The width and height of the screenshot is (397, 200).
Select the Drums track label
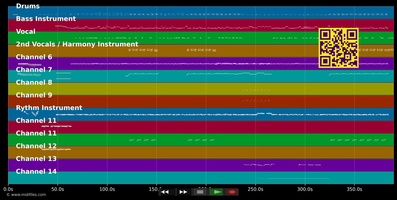coord(28,6)
